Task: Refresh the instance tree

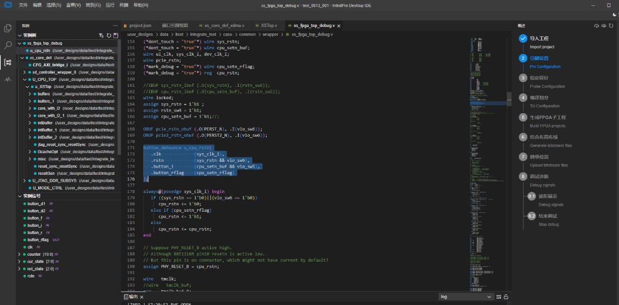Action: [109, 35]
